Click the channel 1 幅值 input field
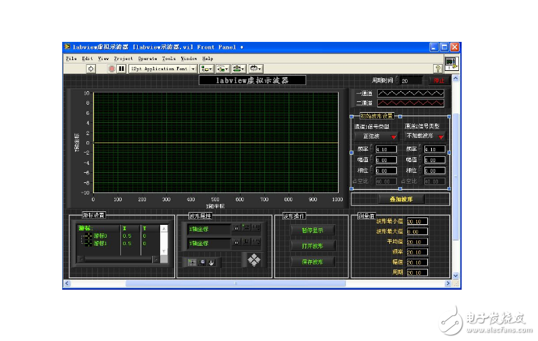 [x=386, y=160]
